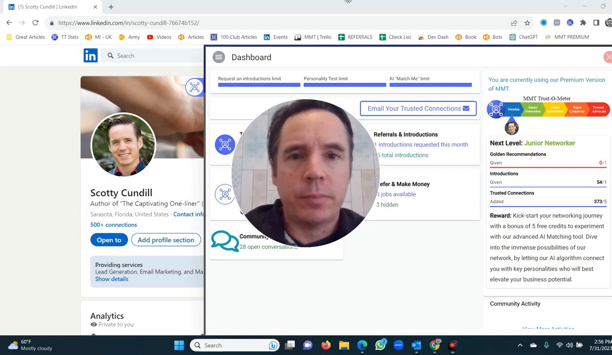Screen dimensions: 612x355
Task: Click the 'Request an introductions limit' bar
Action: click(259, 85)
